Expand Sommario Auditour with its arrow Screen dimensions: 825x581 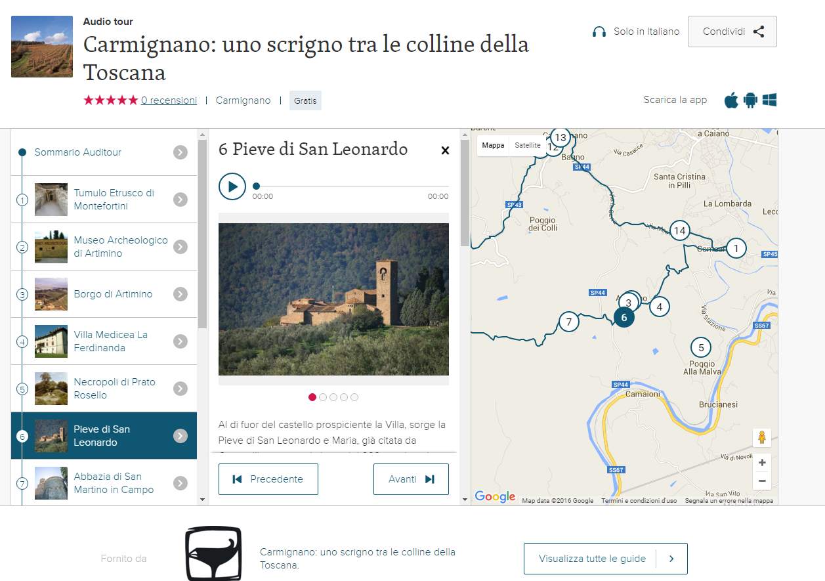pos(180,152)
